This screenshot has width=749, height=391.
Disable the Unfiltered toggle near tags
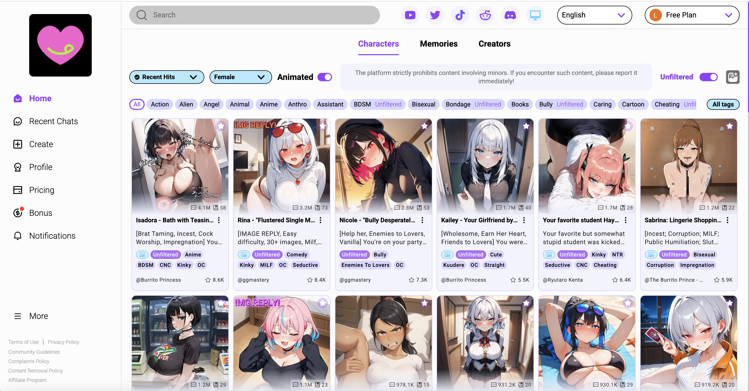coord(708,77)
